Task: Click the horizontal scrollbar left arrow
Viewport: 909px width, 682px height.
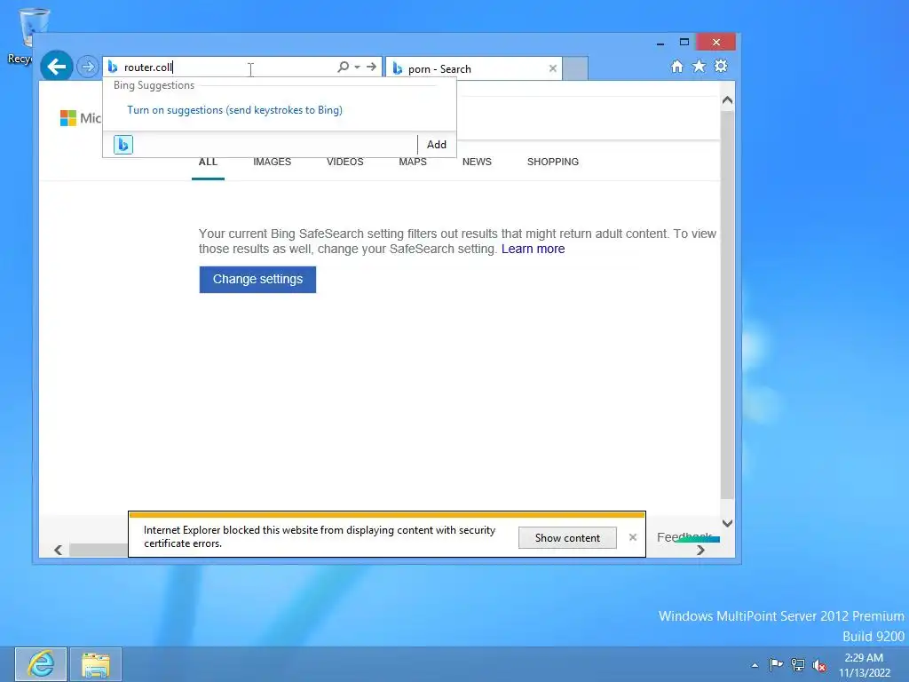Action: click(58, 550)
